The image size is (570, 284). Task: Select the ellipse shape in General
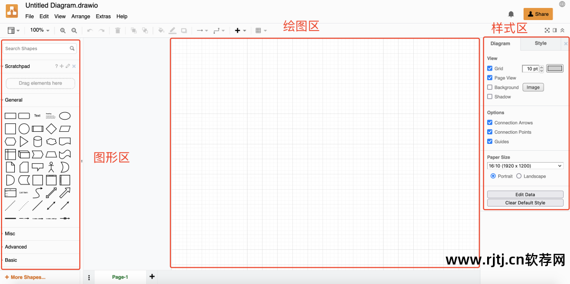tap(65, 116)
